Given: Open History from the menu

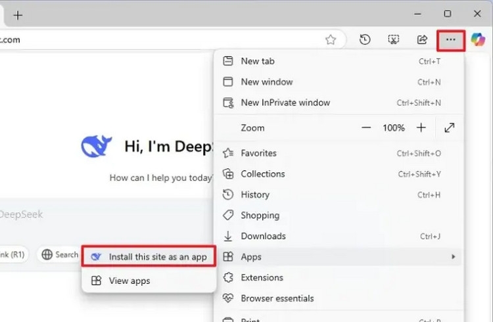Looking at the screenshot, I should pos(339,195).
